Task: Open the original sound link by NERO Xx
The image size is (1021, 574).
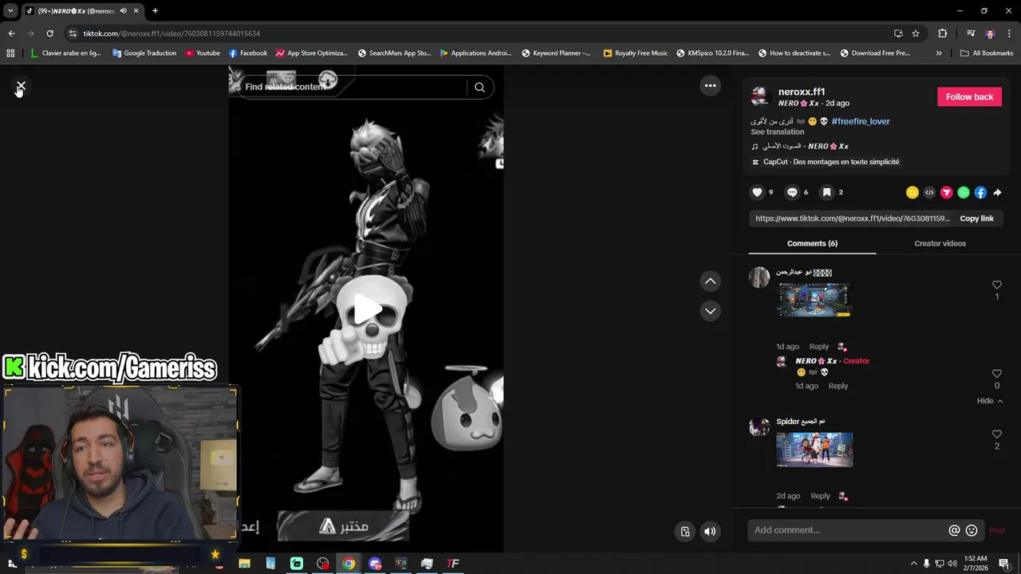Action: pyautogui.click(x=805, y=147)
